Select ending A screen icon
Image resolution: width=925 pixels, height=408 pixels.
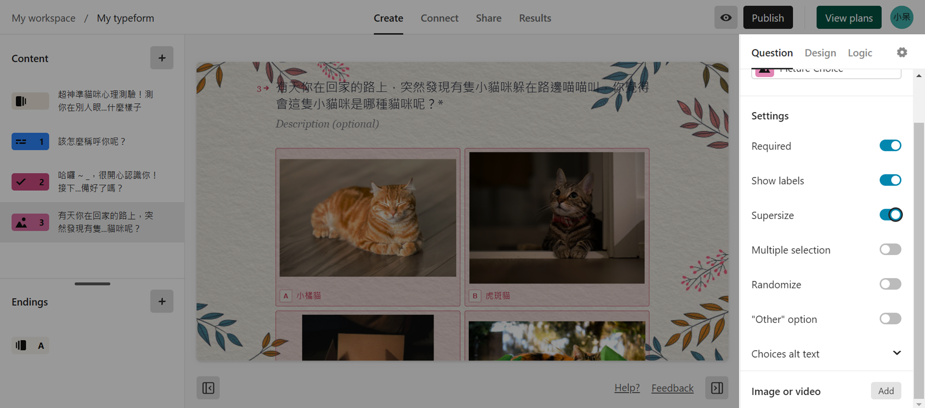[x=30, y=345]
